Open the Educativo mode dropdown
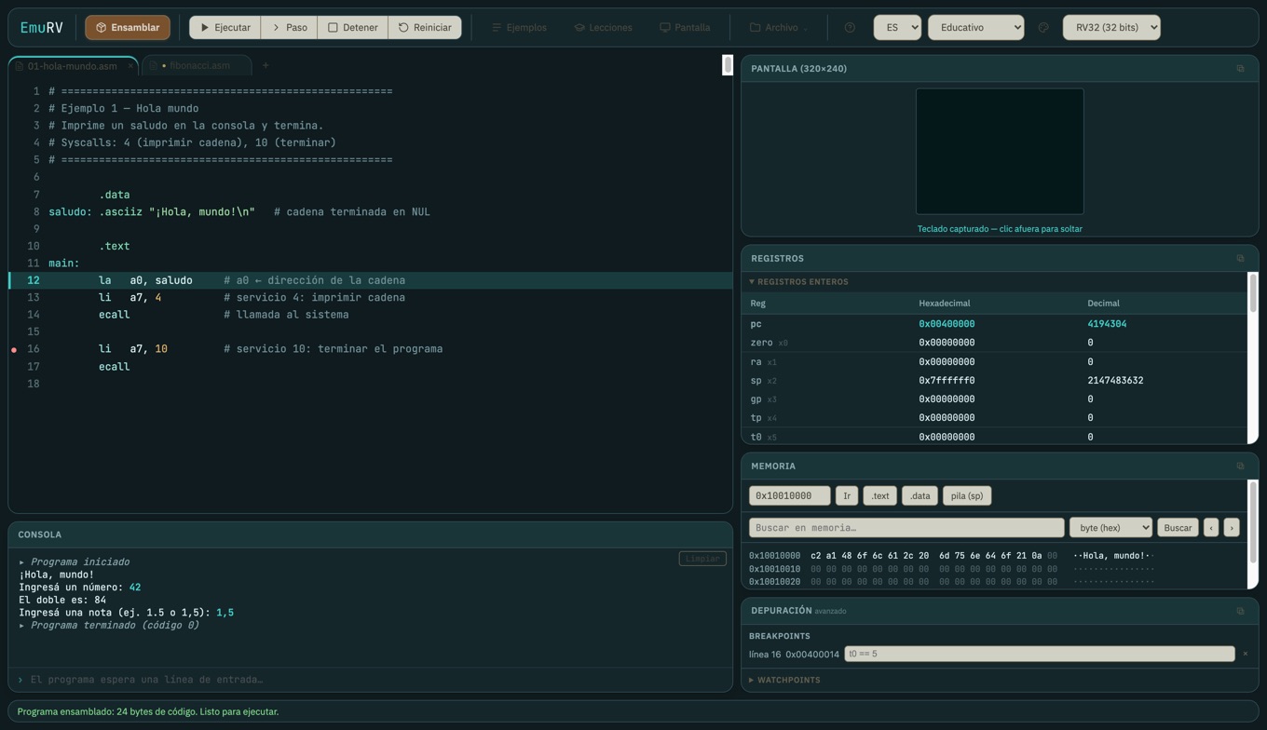This screenshot has height=730, width=1267. click(x=975, y=28)
